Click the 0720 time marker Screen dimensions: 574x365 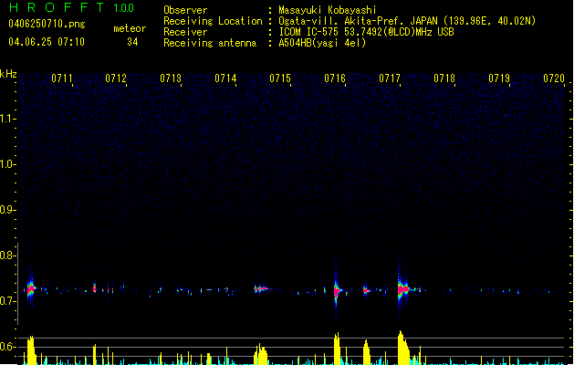(x=554, y=78)
